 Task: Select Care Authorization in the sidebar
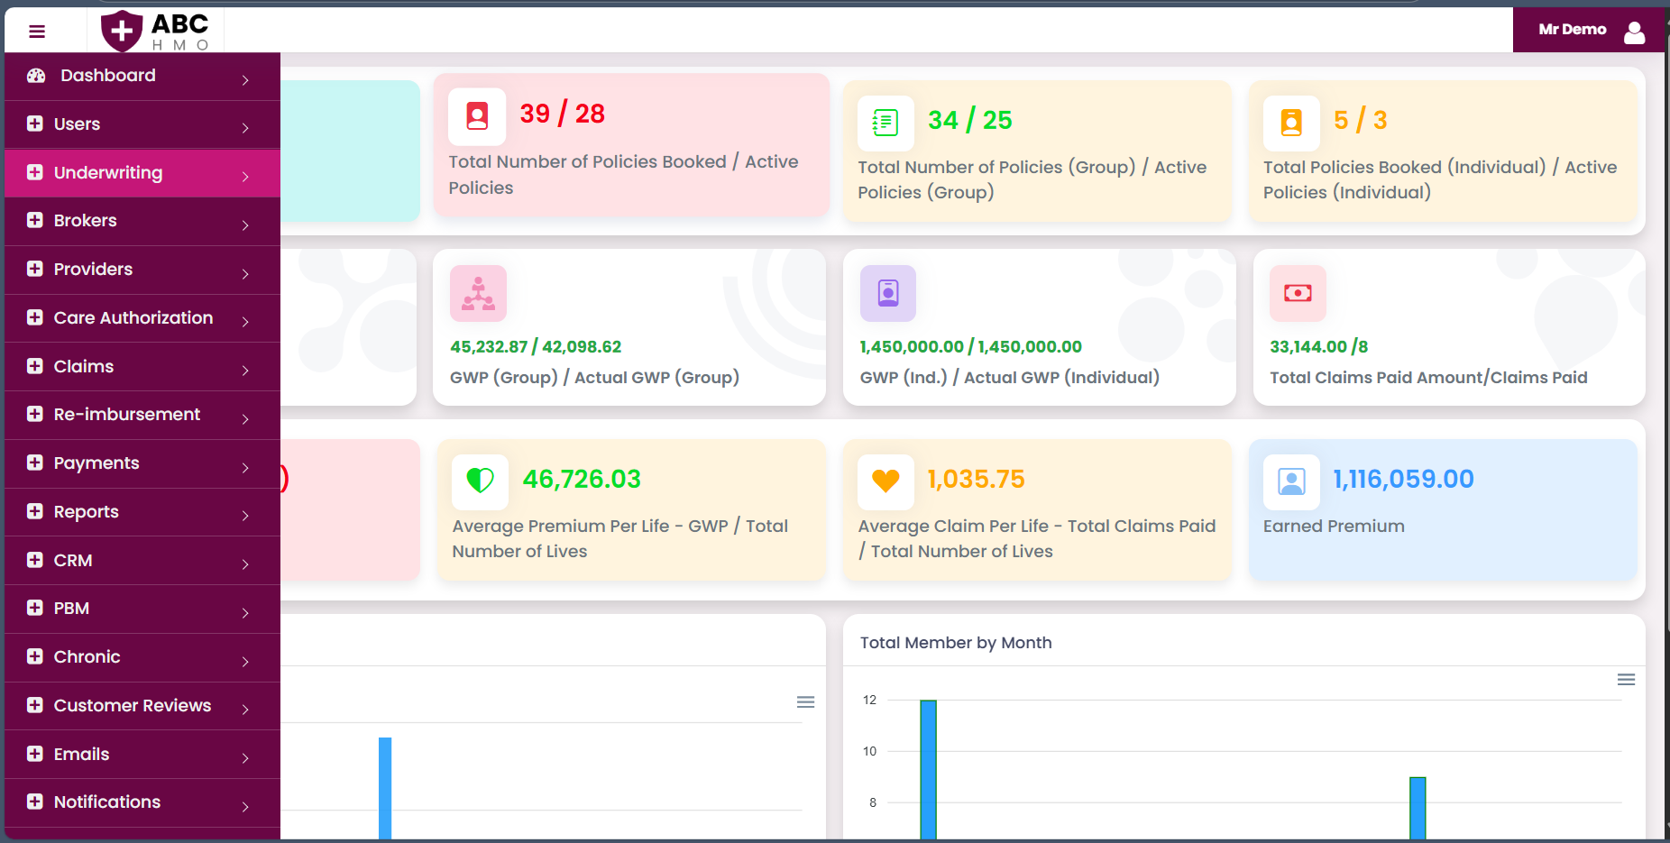[x=133, y=318]
